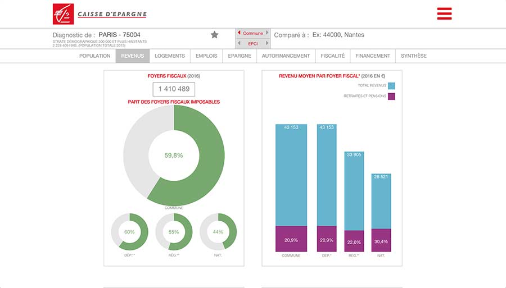Viewport: 506px width, 288px height.
Task: Click the blue bar labeled 33 905
Action: coord(354,191)
